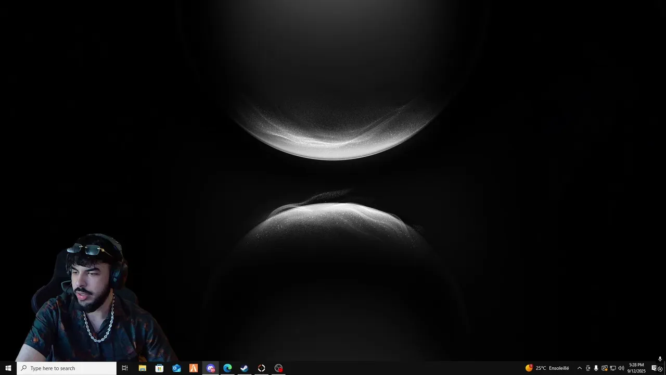Viewport: 666px width, 375px height.
Task: Open Steam from the taskbar
Action: (x=245, y=368)
